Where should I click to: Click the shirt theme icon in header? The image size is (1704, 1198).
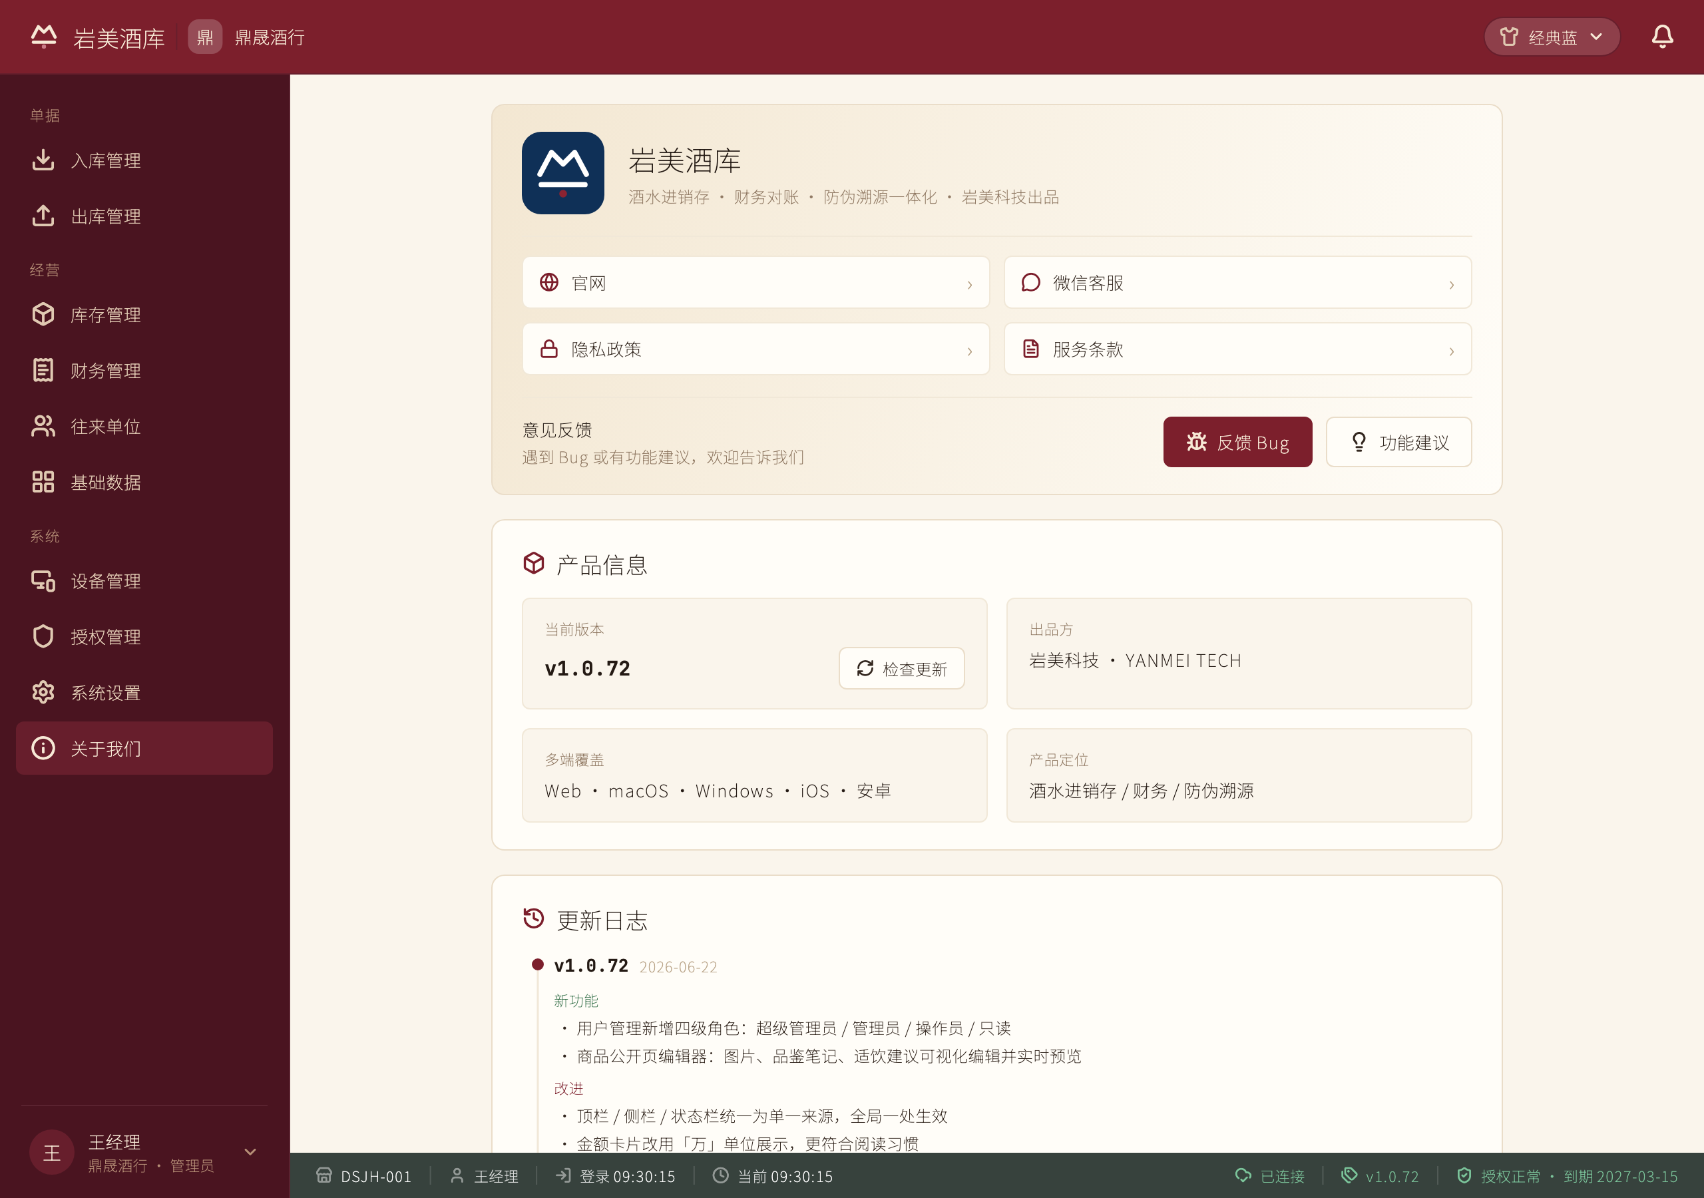1509,37
